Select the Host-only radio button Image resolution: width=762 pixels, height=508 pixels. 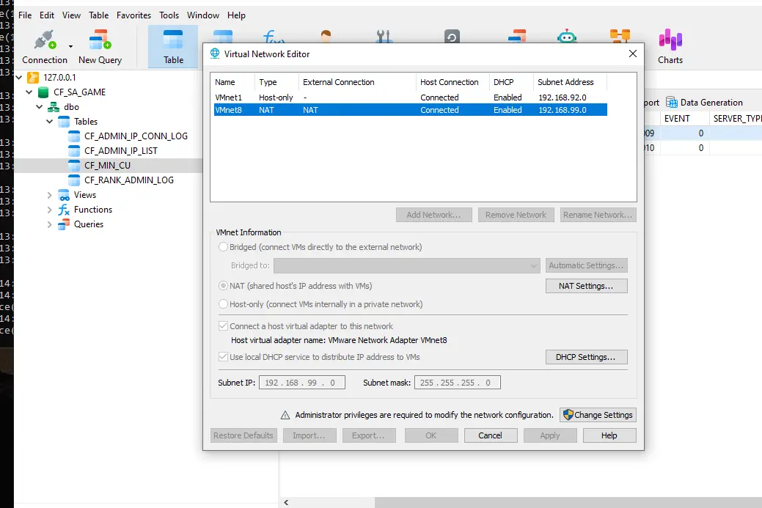pos(223,304)
